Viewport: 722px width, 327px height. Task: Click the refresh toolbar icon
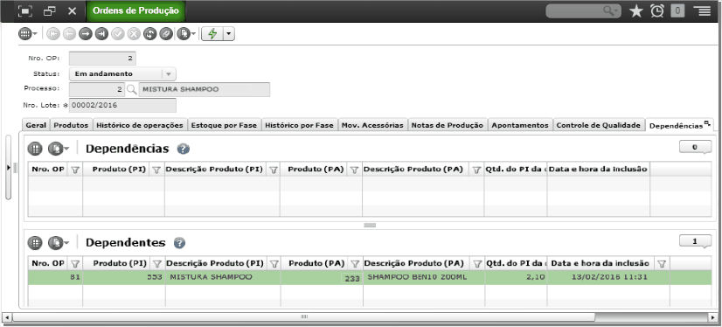coord(149,33)
